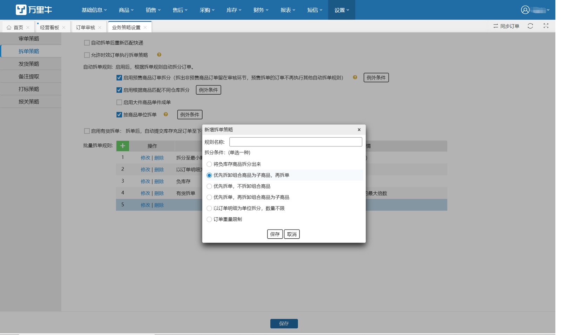Select 将负库存商品拆分出来 radio option
Viewport: 568px width, 335px height.
(209, 164)
